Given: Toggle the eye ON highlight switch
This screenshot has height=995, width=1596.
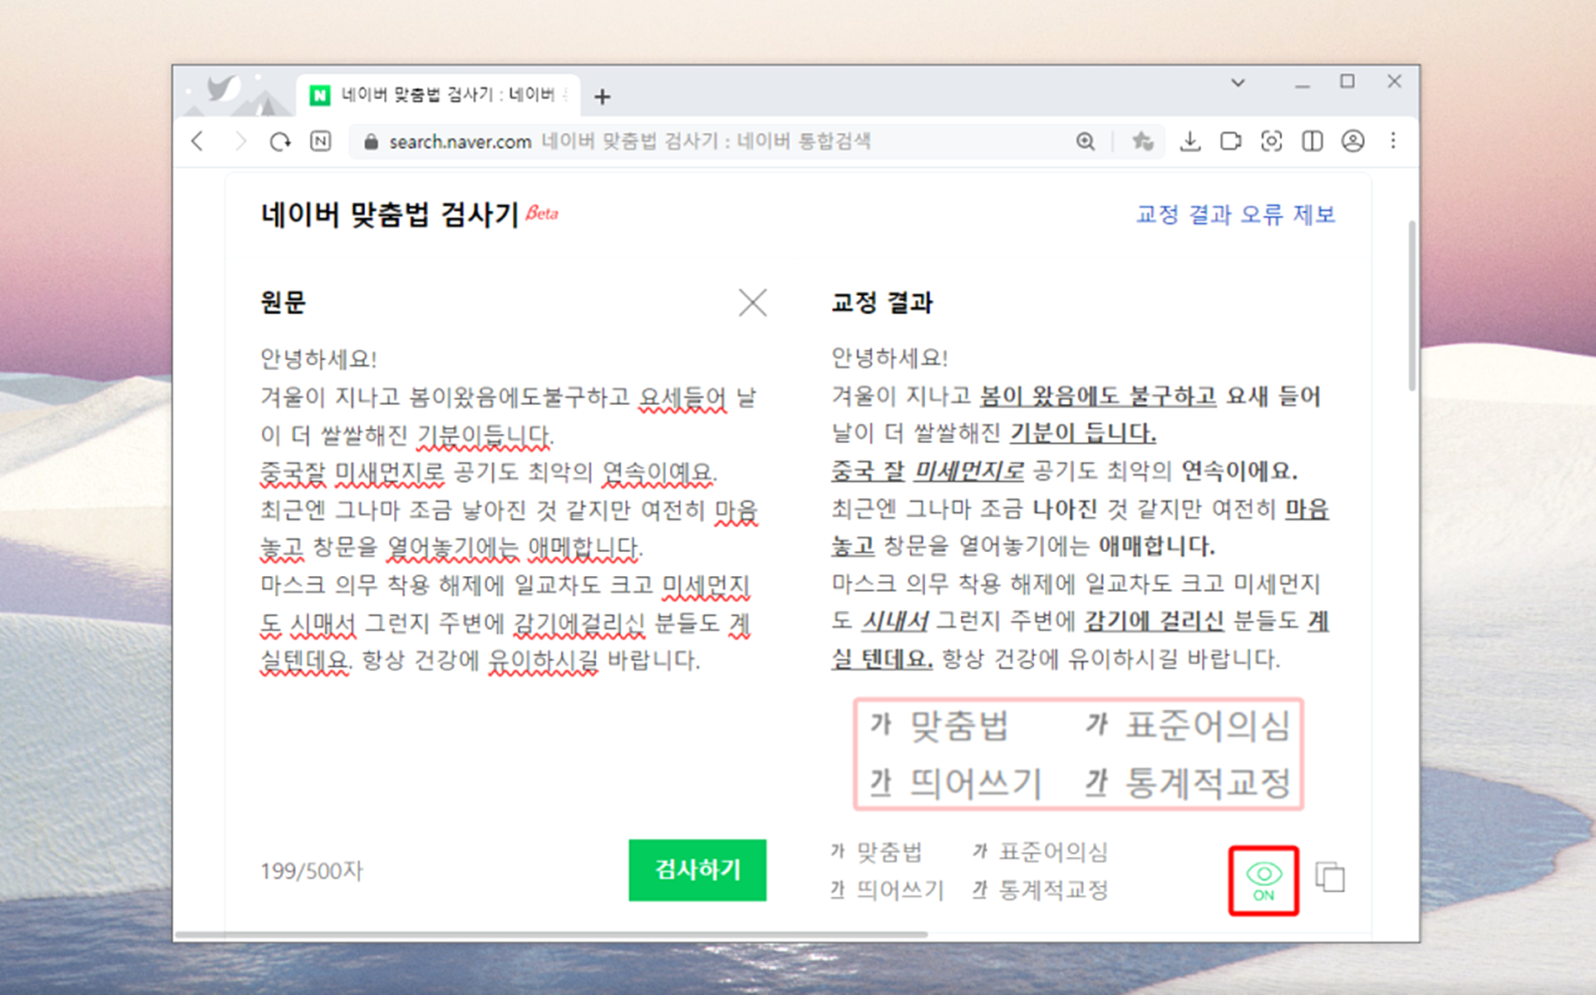Looking at the screenshot, I should click(1263, 880).
